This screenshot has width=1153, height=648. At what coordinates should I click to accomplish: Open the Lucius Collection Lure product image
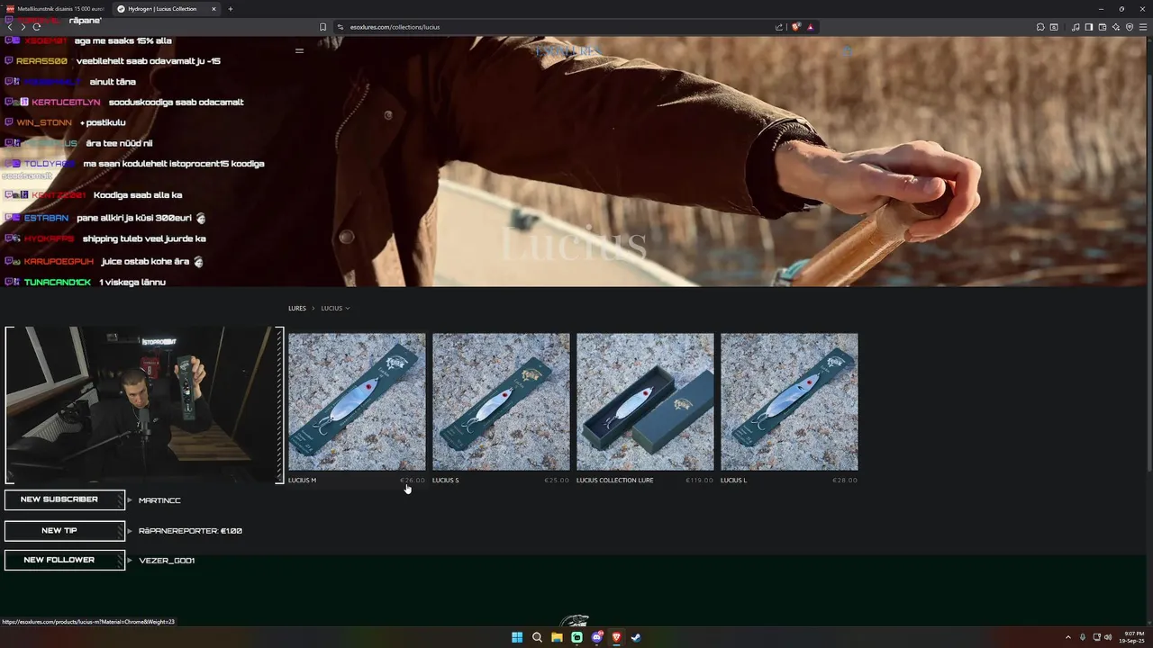pos(645,401)
